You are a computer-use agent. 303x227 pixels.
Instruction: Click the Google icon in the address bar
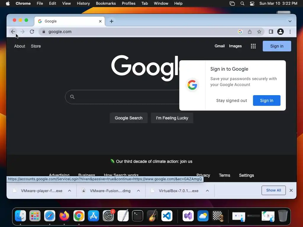pyautogui.click(x=240, y=32)
